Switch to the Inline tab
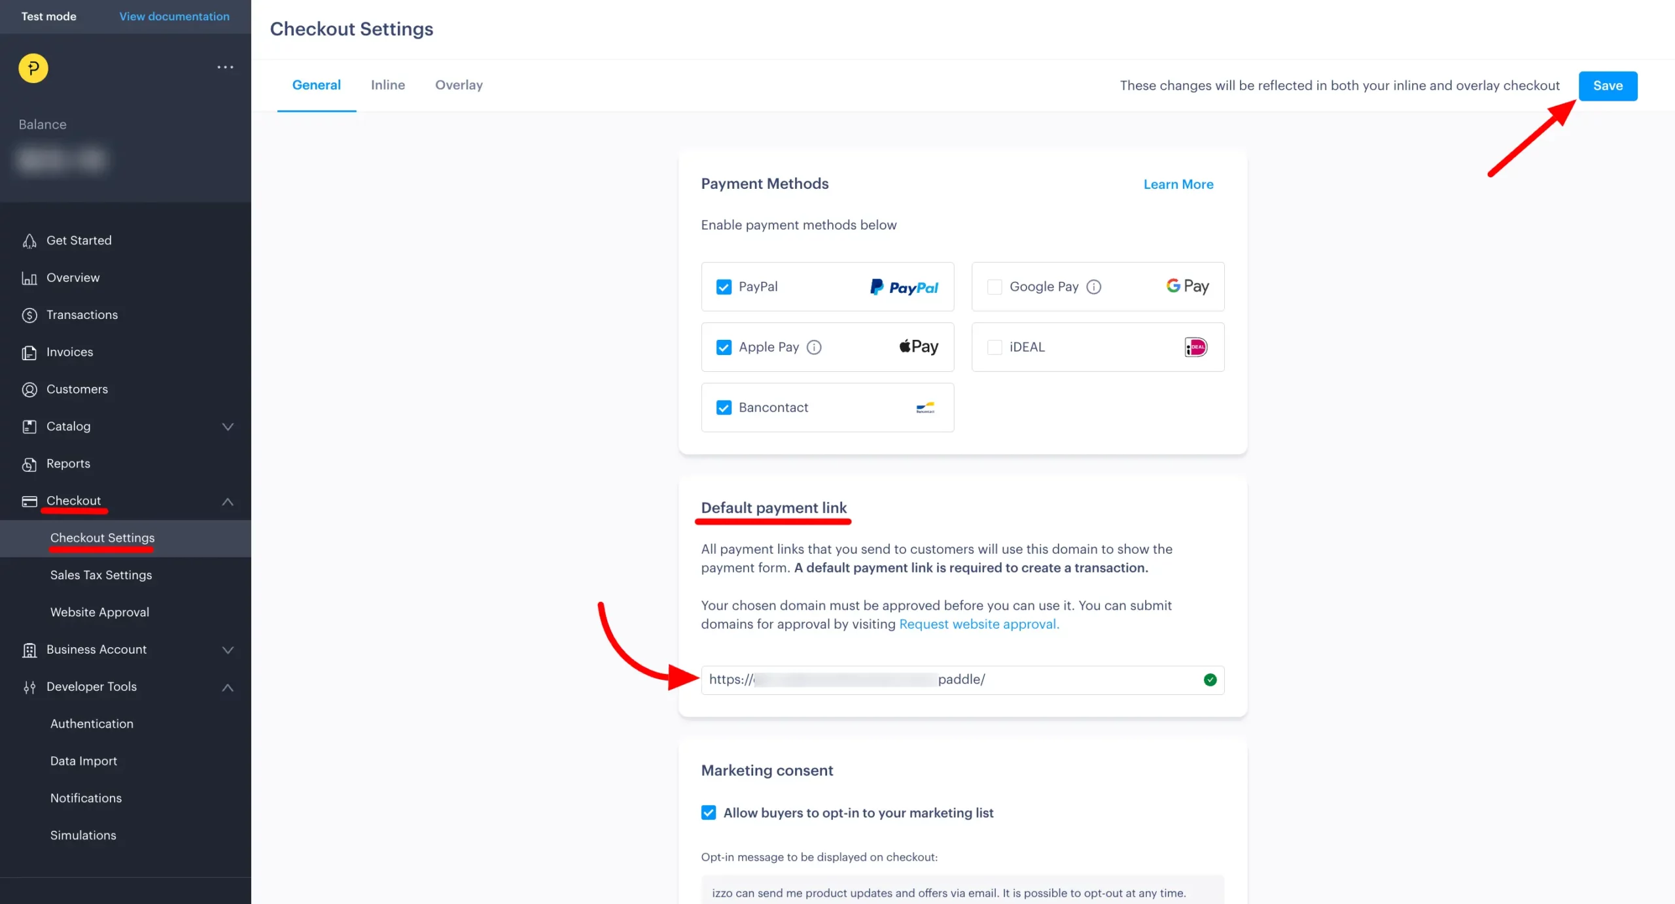Screen dimensions: 1675x904 (x=387, y=85)
